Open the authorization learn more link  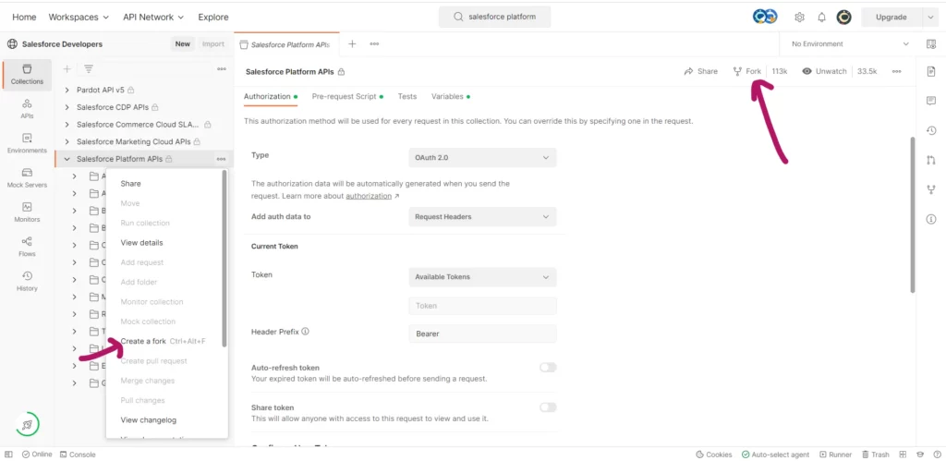click(369, 196)
